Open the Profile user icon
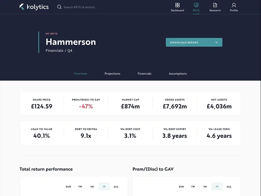 [234, 5]
